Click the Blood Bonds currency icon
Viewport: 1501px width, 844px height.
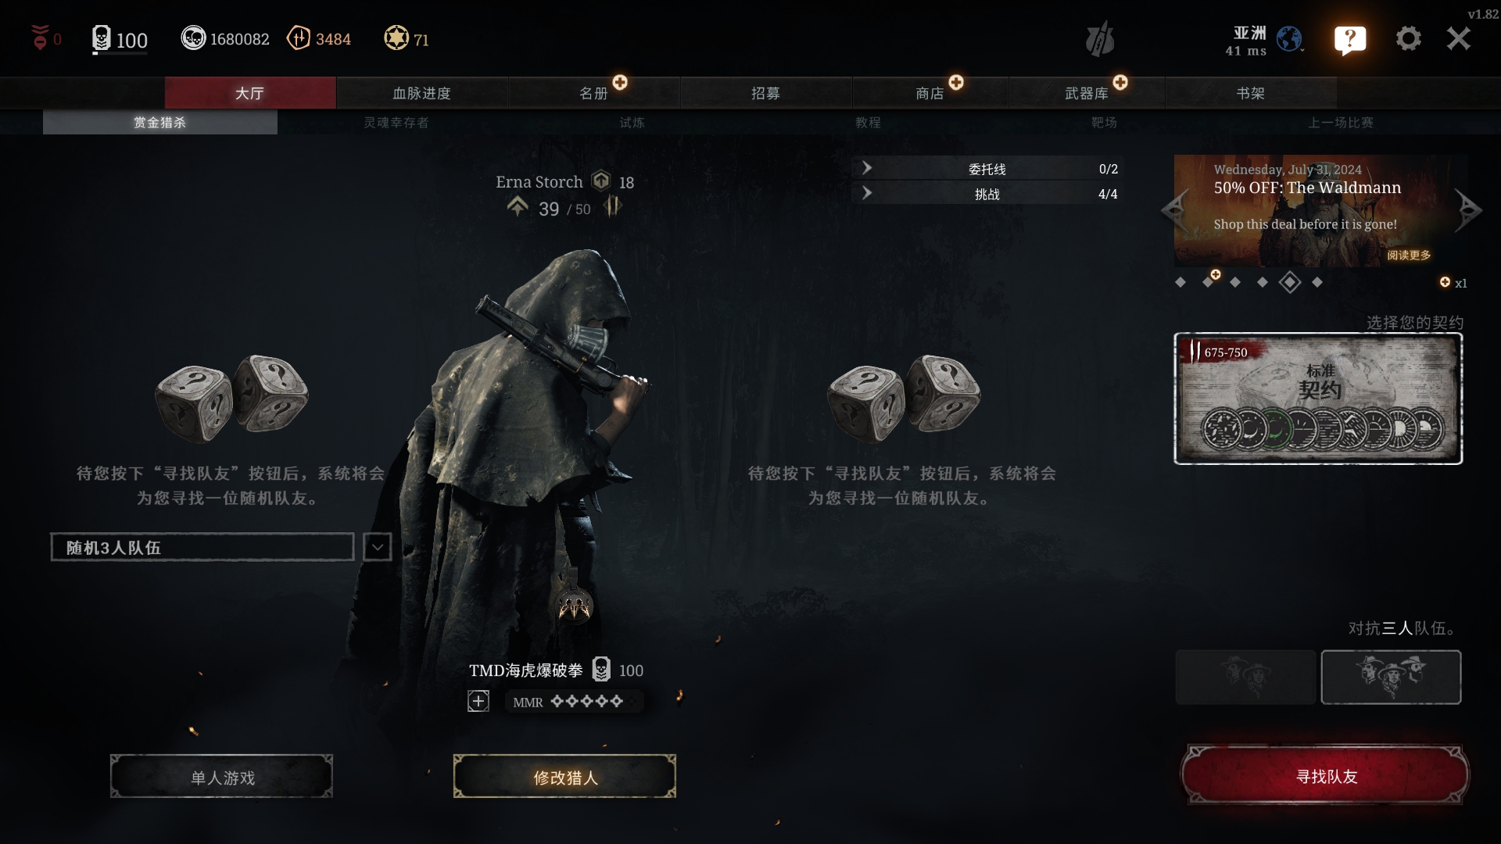tap(299, 38)
